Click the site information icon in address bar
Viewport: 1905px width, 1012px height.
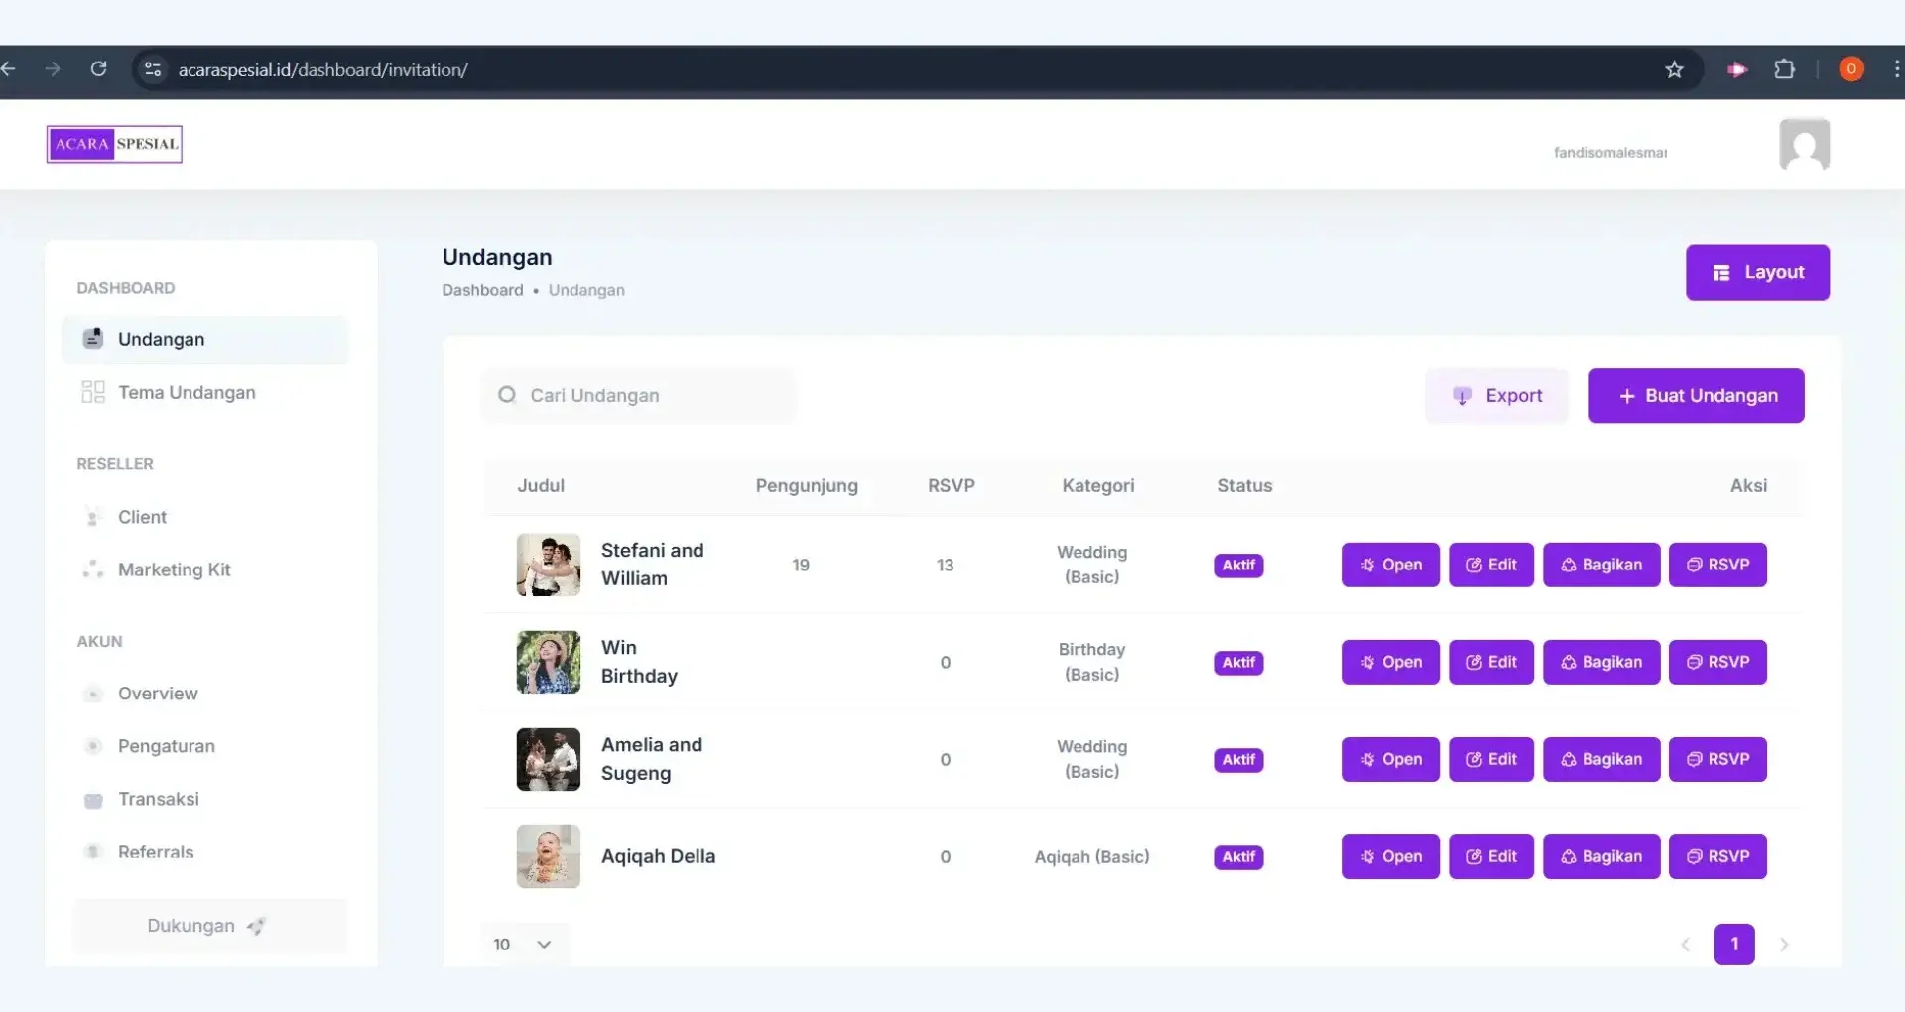153,69
